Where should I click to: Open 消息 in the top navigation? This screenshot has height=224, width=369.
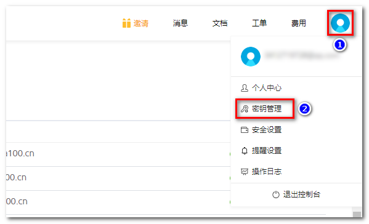[180, 23]
